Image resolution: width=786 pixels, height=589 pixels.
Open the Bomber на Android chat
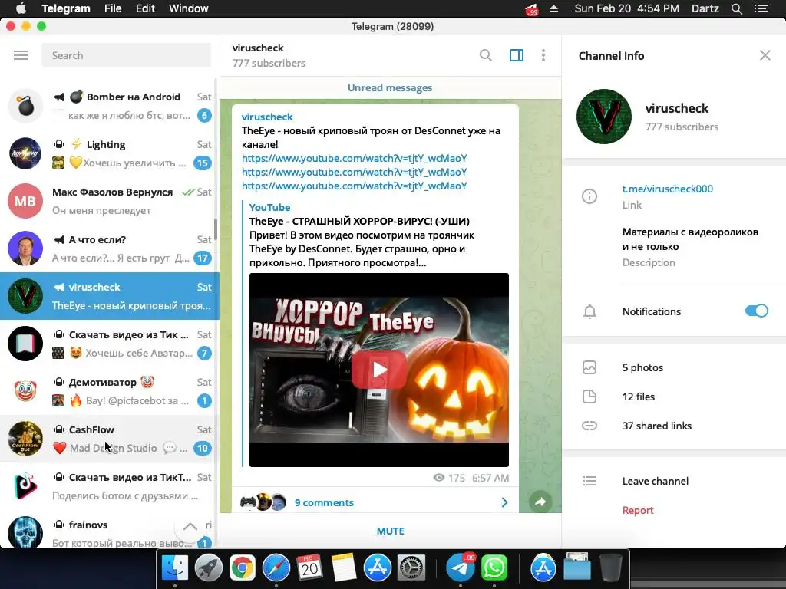coord(109,106)
